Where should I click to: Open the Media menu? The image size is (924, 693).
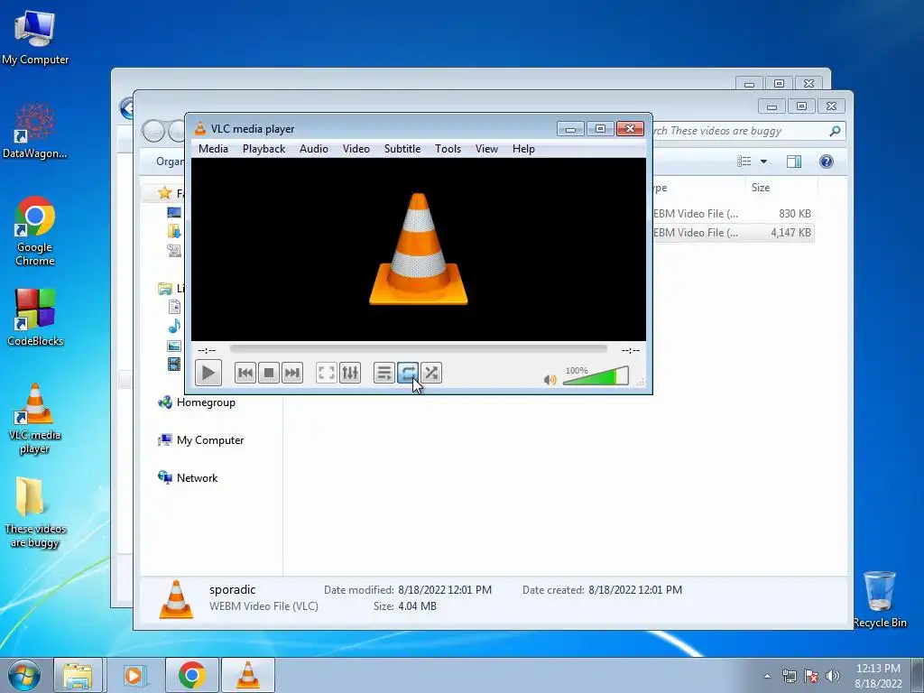(x=213, y=149)
